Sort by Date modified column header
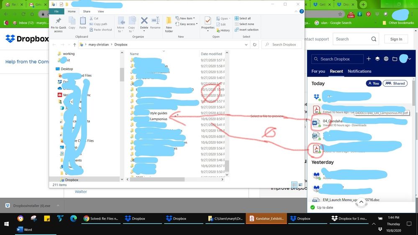 (212, 54)
